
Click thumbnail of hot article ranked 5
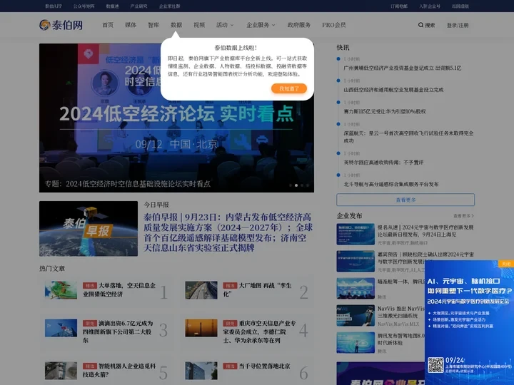61,371
